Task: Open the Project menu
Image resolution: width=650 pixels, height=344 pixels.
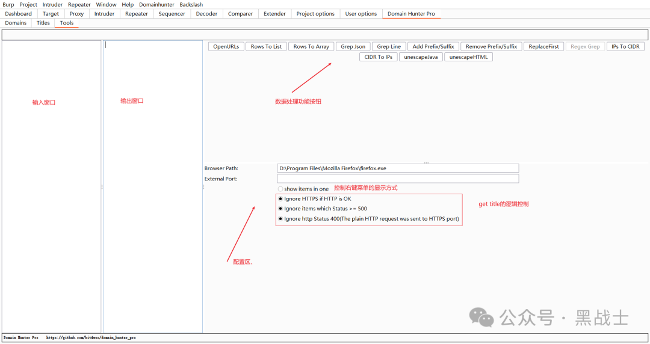Action: [x=28, y=5]
